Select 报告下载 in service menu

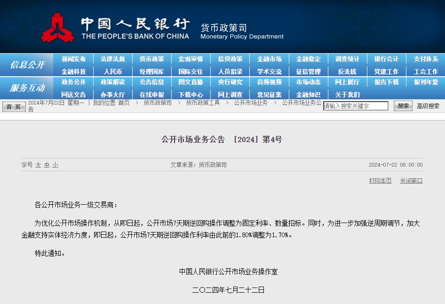point(387,82)
